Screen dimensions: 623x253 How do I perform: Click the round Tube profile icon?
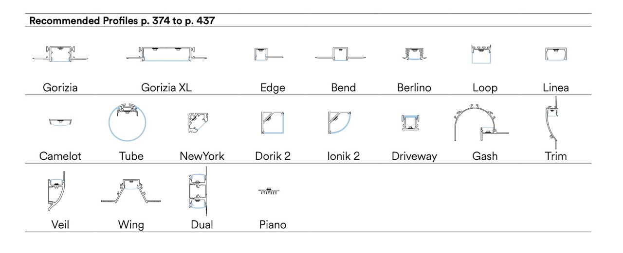point(128,123)
